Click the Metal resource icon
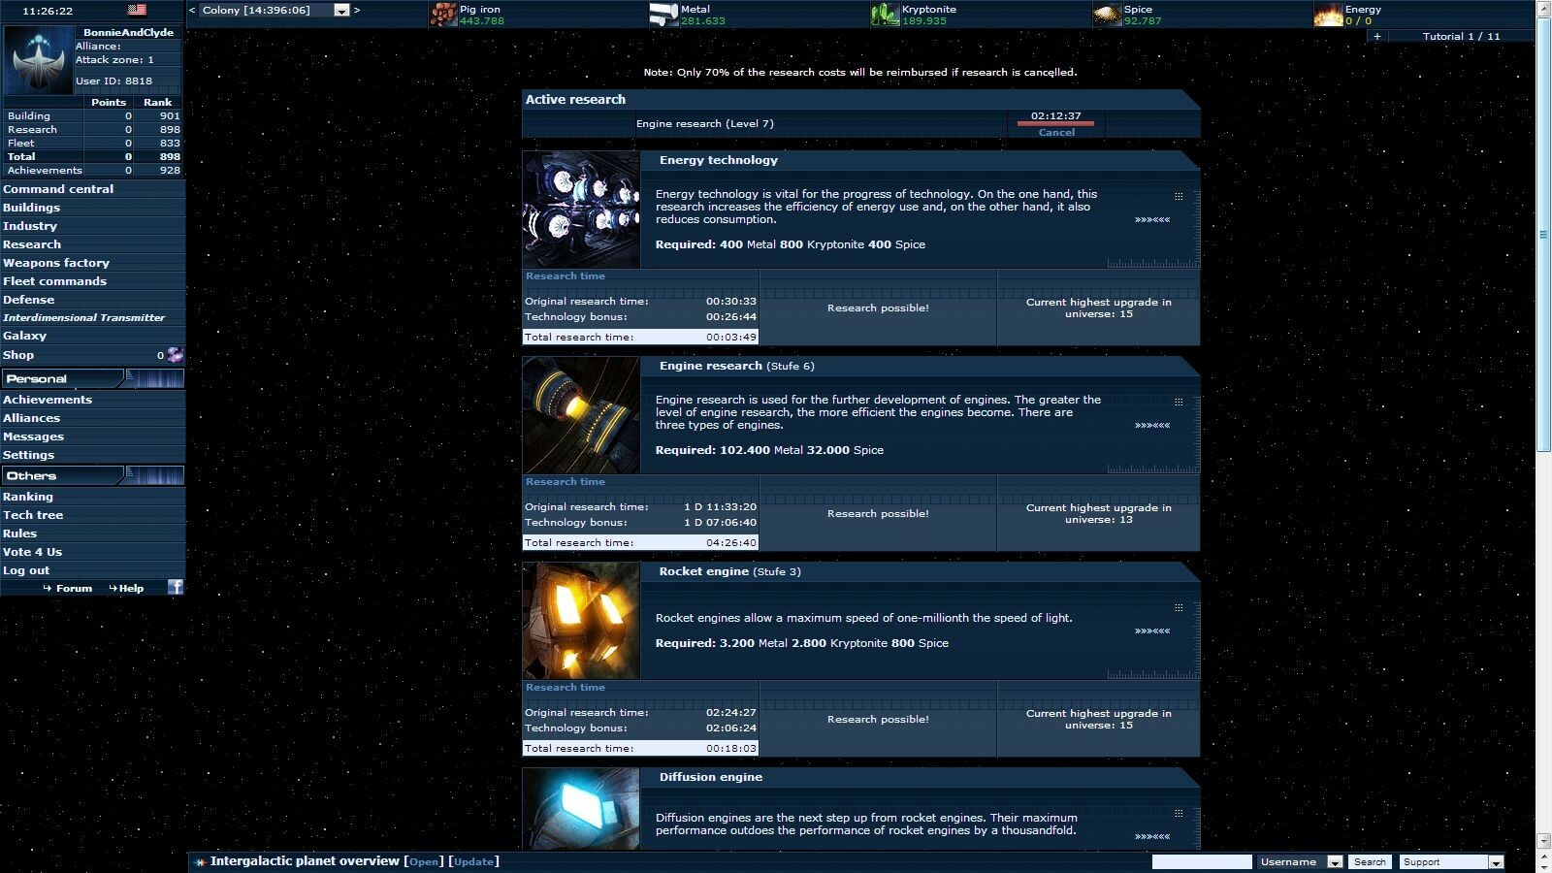Image resolution: width=1552 pixels, height=873 pixels. (x=665, y=16)
